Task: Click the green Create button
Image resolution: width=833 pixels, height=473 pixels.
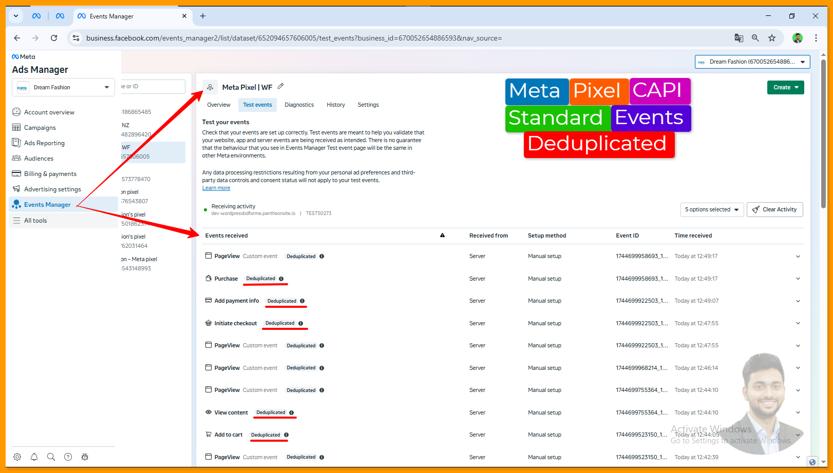Action: point(785,87)
